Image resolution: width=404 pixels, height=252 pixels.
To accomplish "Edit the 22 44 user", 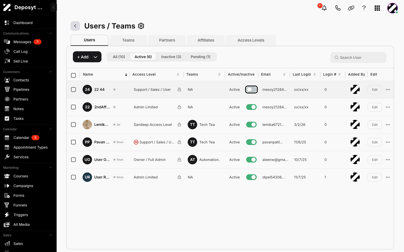I will coord(375,89).
